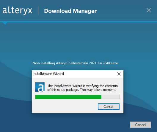Image resolution: width=157 pixels, height=132 pixels.
Task: Close the Alteryx Download Manager window
Action: coord(149,10)
